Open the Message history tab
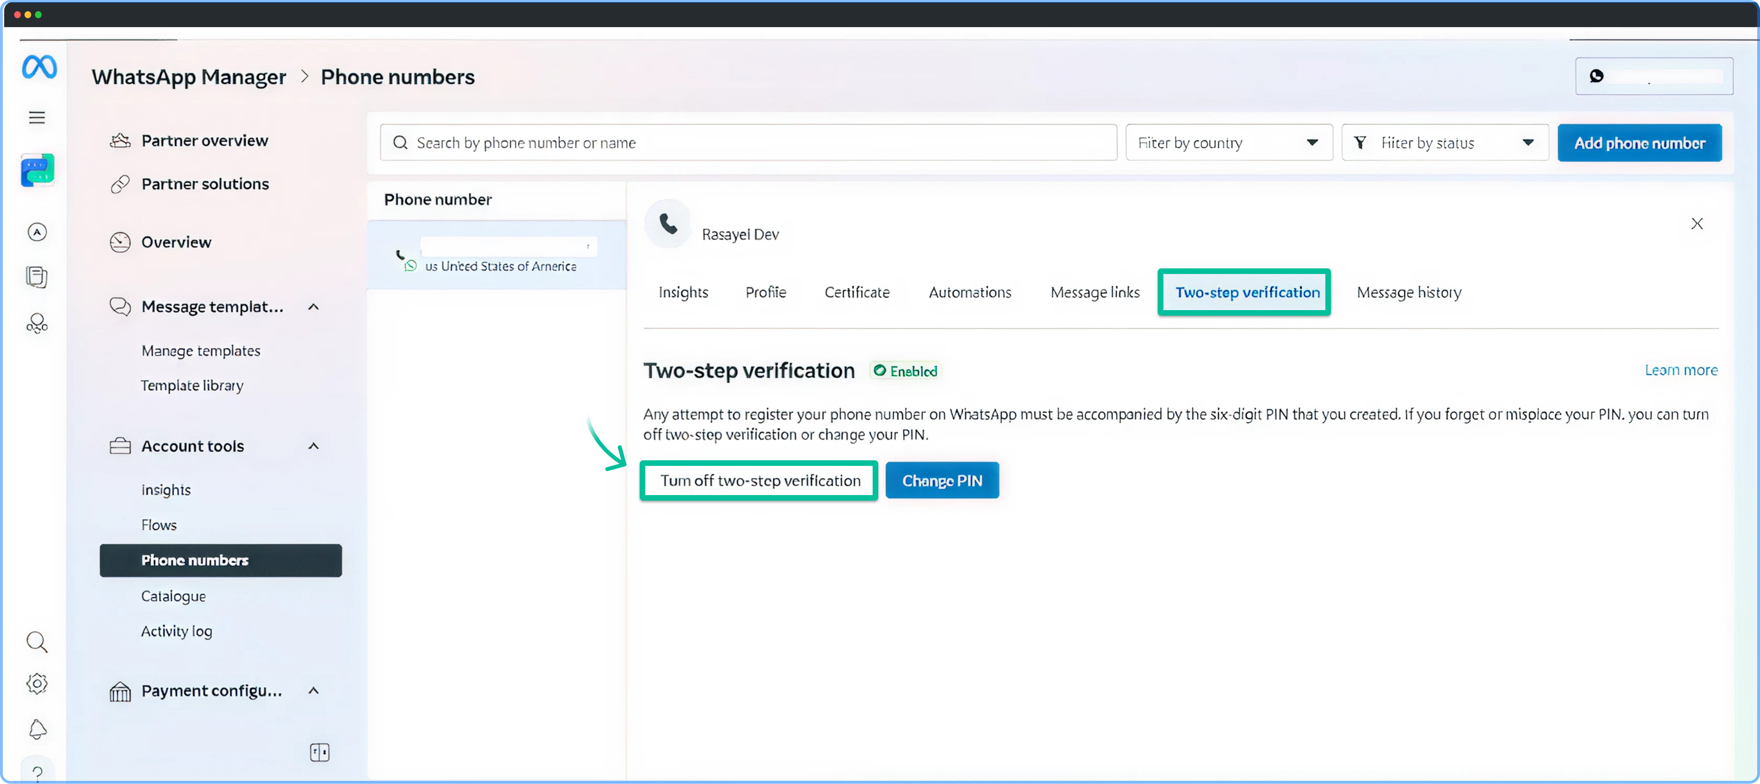 (1409, 292)
